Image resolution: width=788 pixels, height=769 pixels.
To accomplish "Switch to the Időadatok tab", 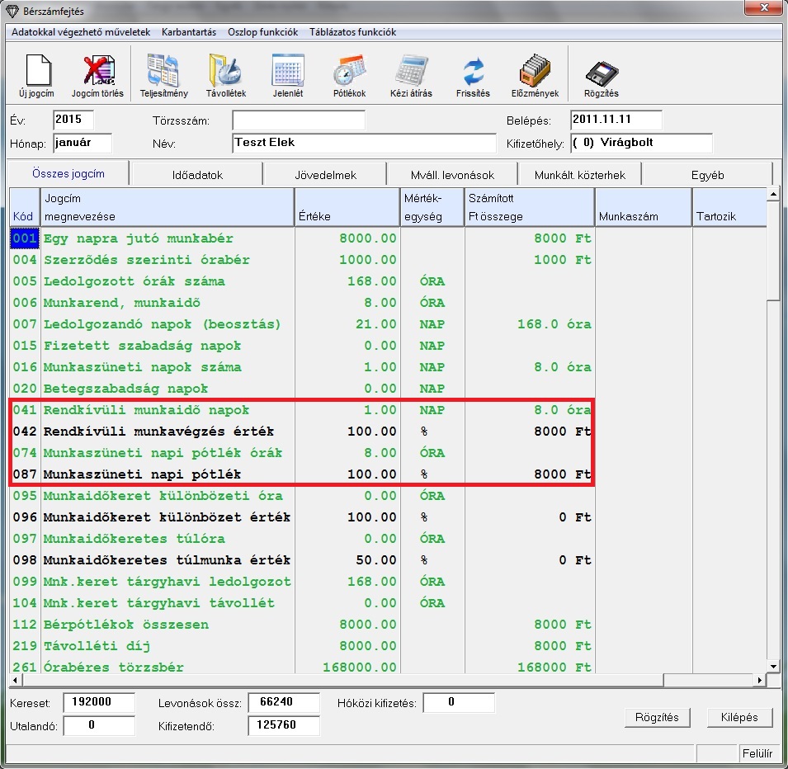I will (196, 175).
